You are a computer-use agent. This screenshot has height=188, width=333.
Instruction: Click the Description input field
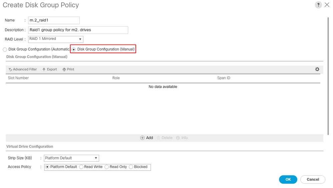[78, 30]
